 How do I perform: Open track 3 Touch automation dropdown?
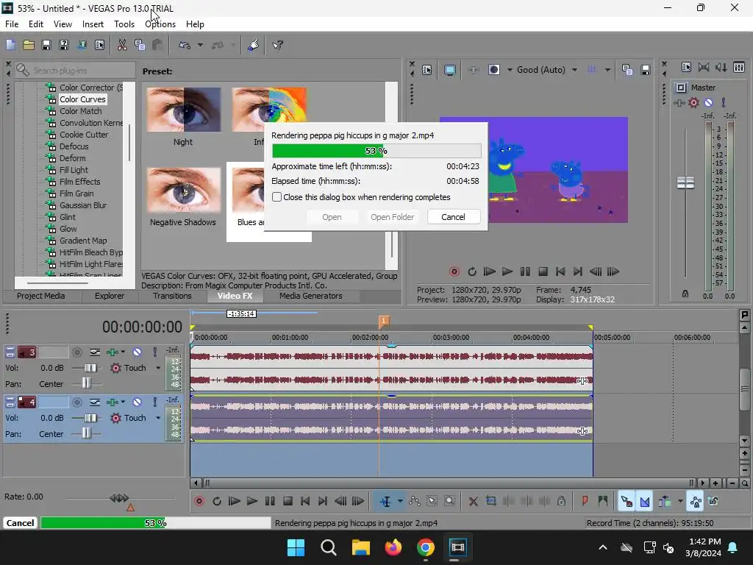158,368
